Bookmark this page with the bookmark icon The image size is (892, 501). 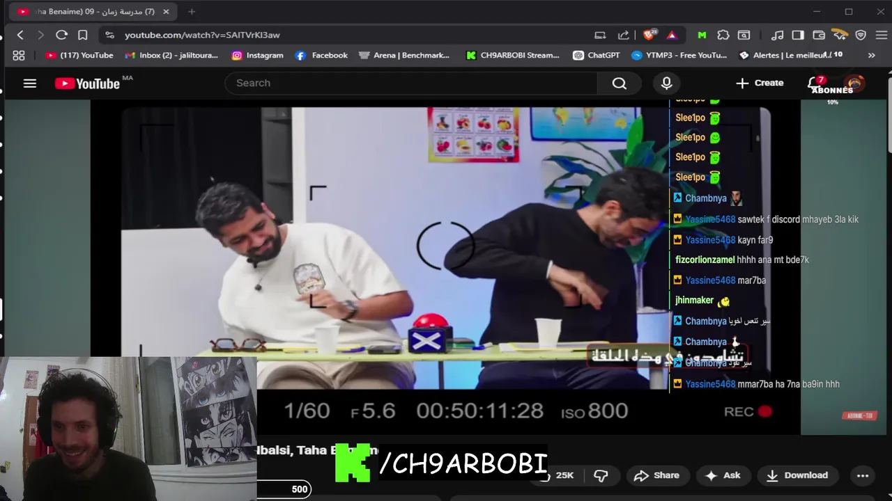point(82,35)
